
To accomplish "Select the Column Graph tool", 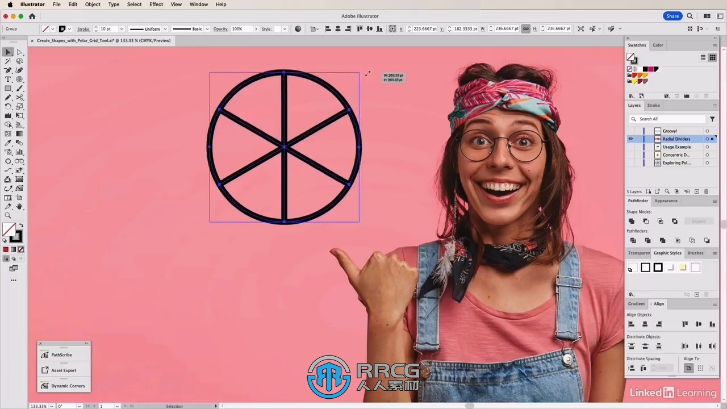I will click(x=19, y=152).
